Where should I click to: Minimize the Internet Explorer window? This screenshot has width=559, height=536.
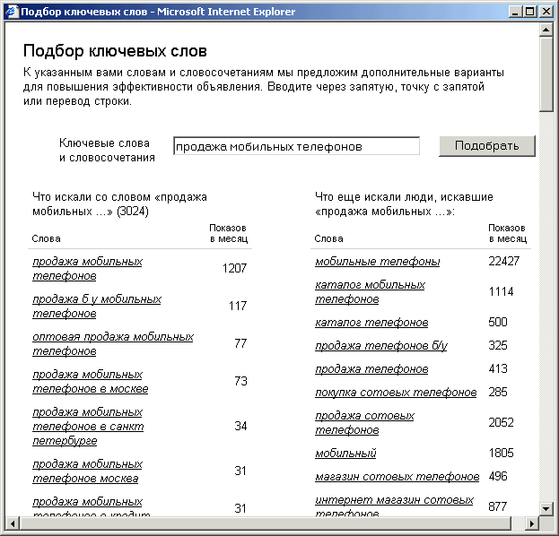514,12
